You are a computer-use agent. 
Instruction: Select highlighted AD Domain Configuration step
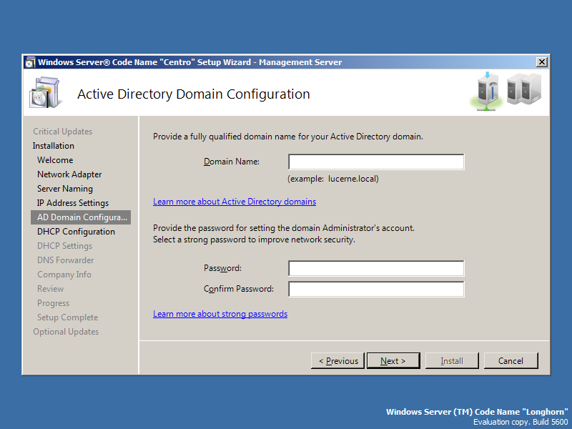click(x=82, y=217)
